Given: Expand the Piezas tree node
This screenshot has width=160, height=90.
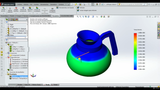Looking at the screenshot, I should (x=6, y=45).
